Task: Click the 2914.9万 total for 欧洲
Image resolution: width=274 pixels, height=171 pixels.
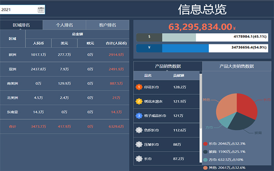Action: [x=116, y=55]
